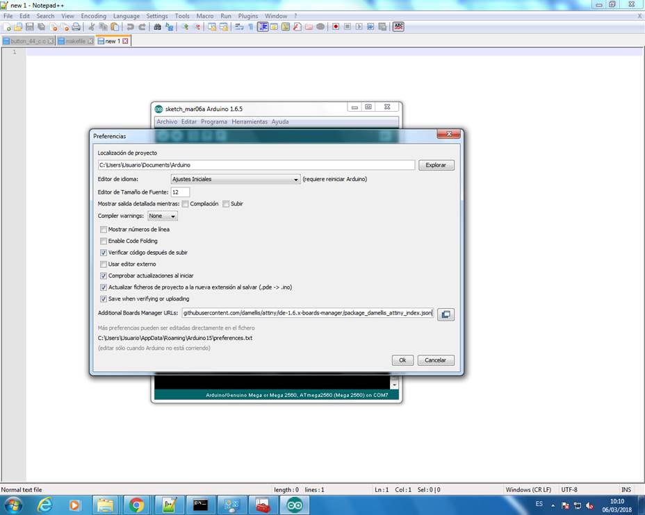
Task: Open the Editor de idioma dropdown
Action: [236, 180]
